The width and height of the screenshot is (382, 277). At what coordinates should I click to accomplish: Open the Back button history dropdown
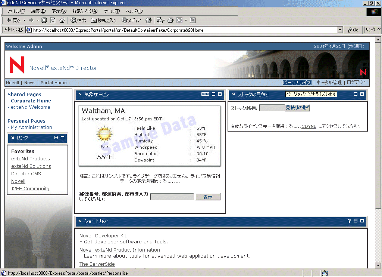[24, 20]
